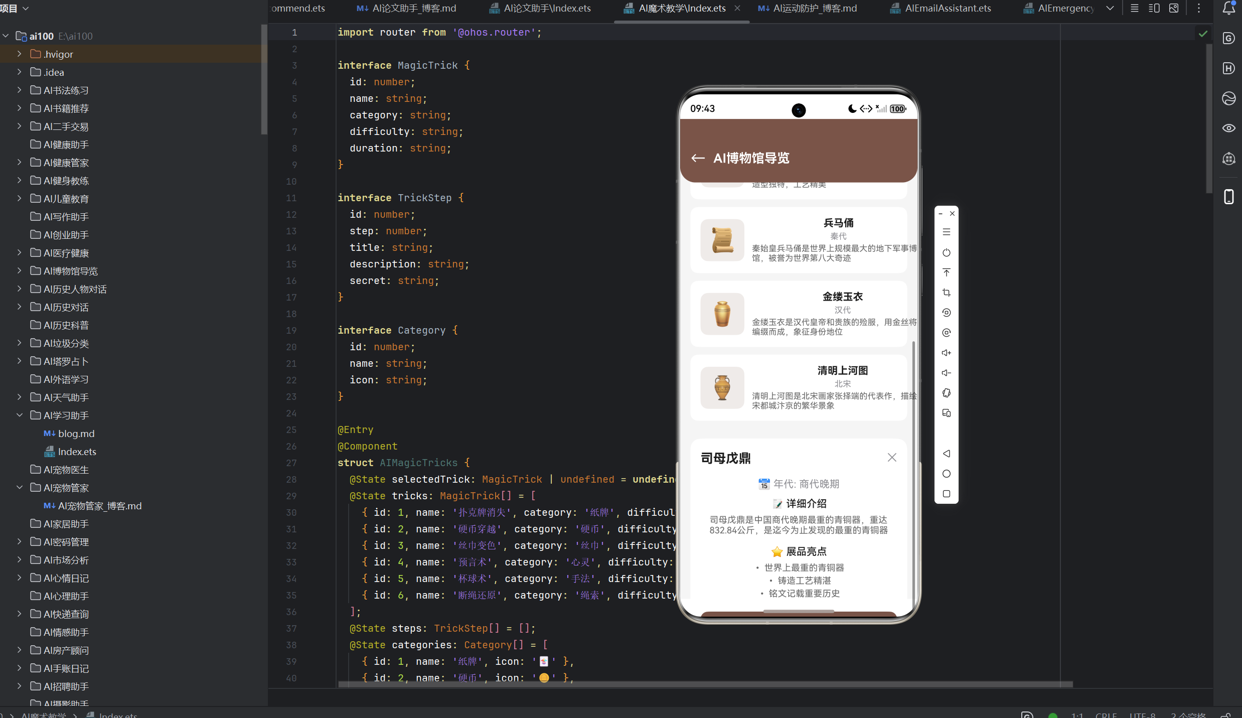Open the device emulator phone icon in sidebar
This screenshot has height=718, width=1242.
1228,197
